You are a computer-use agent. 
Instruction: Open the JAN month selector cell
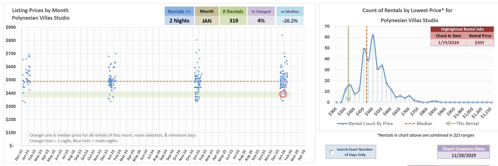pos(207,21)
